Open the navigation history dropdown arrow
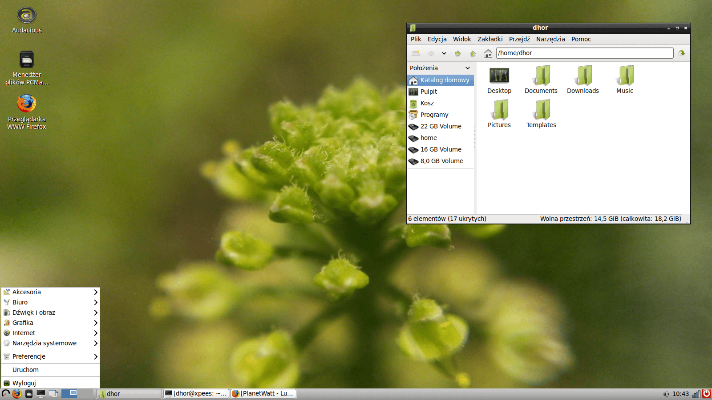Image resolution: width=712 pixels, height=400 pixels. click(444, 53)
